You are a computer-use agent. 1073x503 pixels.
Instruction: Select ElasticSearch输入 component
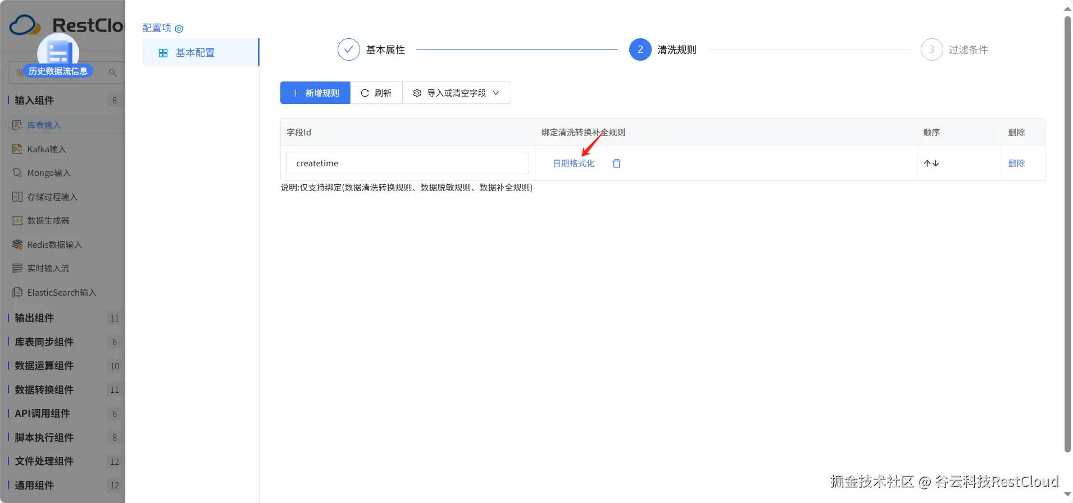point(54,292)
